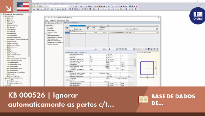Open the '> 1.0' ratio filter dropdown
205x116 pixels.
click(140, 49)
